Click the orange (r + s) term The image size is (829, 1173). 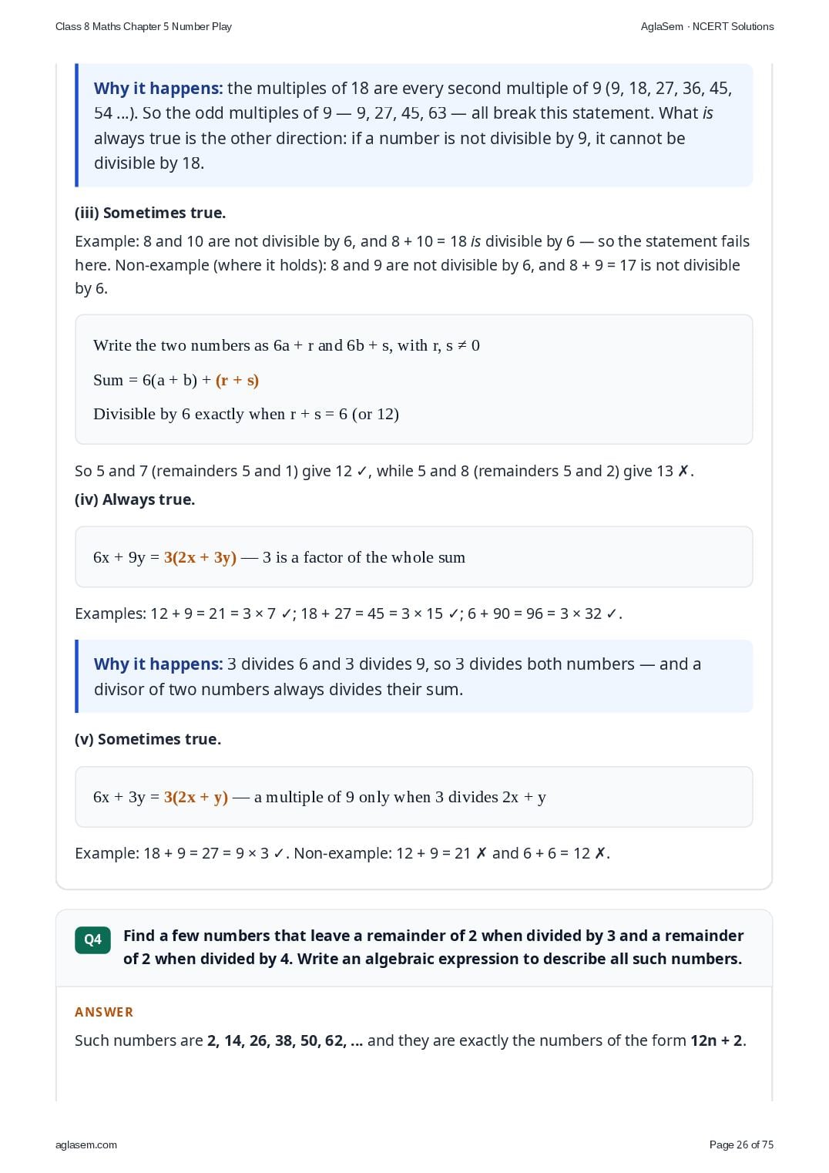point(237,380)
